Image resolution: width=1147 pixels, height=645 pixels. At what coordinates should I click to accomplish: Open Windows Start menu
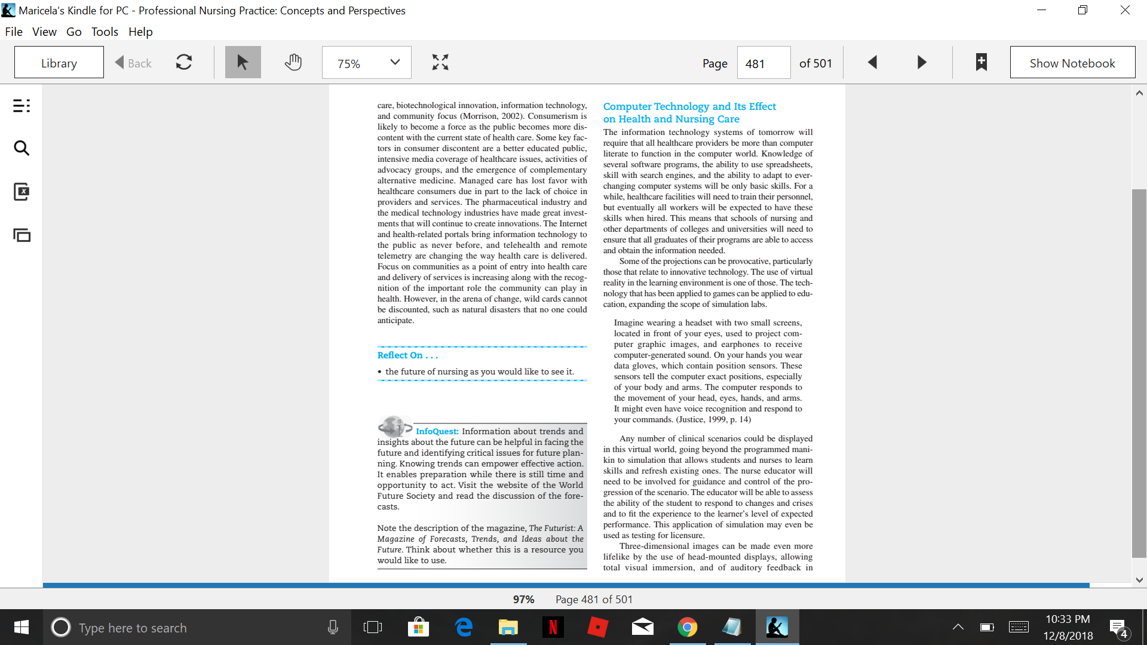[22, 627]
